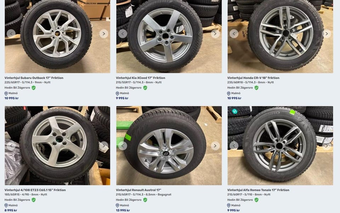Open Vinterhjul Kia XCeed 17" Friktion listing
Screen dimensions: 340x213
pyautogui.click(x=140, y=78)
